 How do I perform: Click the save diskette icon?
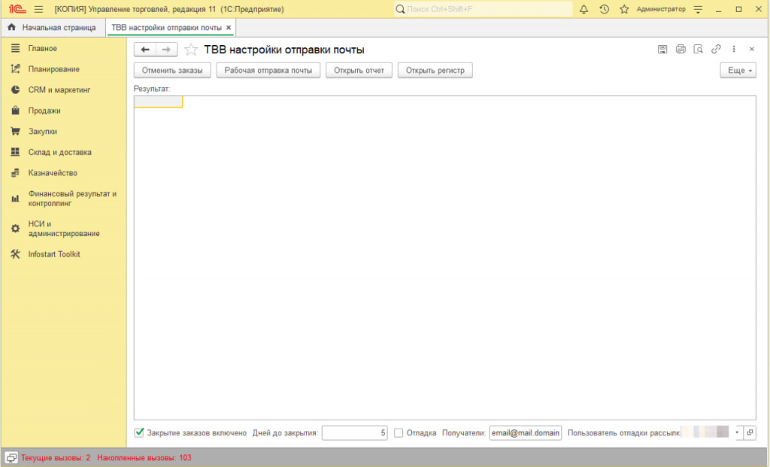[x=662, y=49]
